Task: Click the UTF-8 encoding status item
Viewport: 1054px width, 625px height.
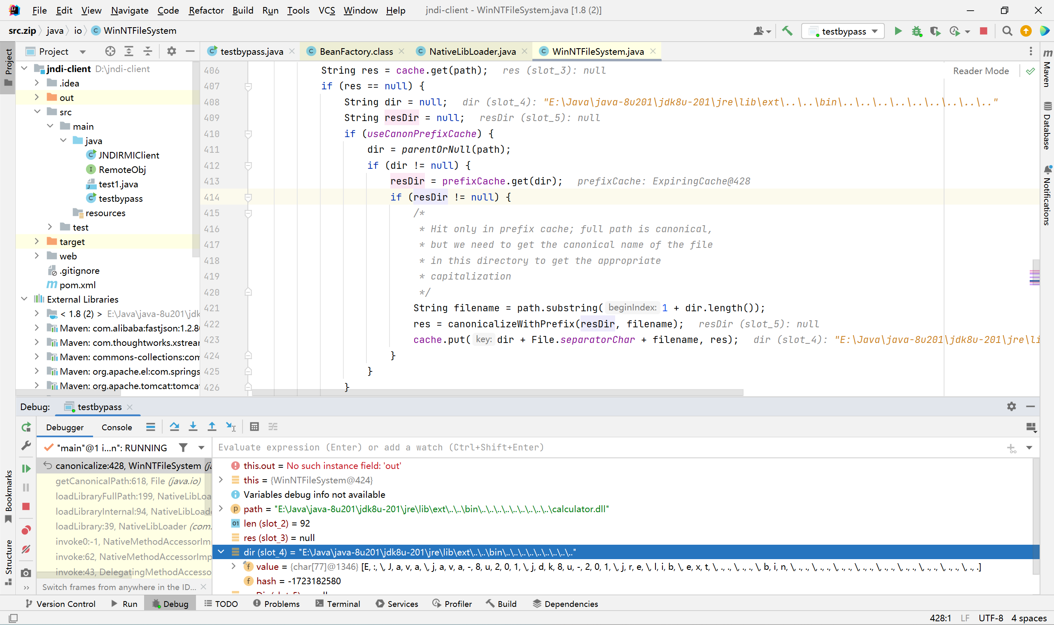Action: click(991, 618)
